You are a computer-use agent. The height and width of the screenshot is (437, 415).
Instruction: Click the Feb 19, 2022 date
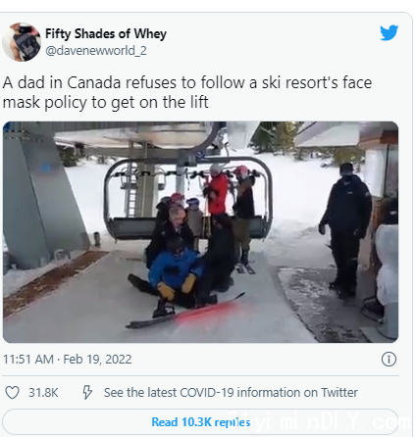(97, 360)
